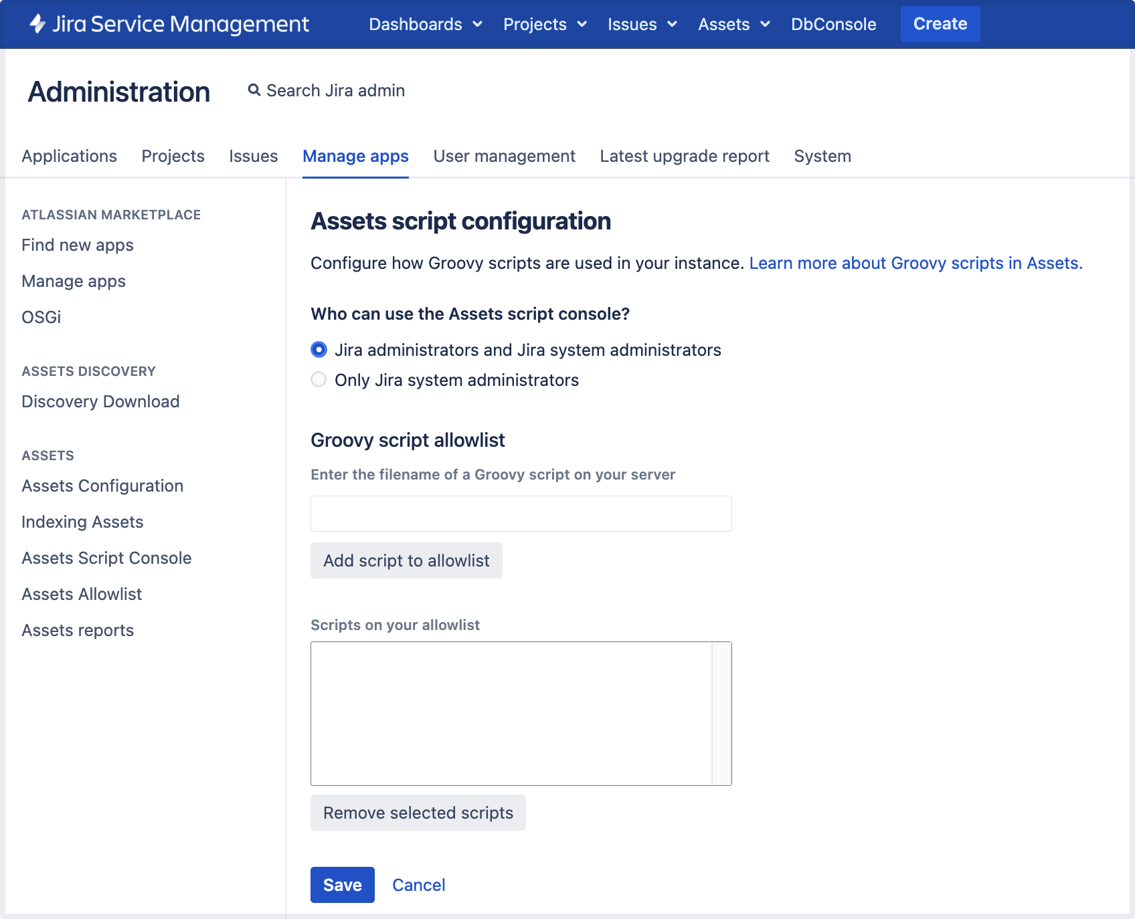The height and width of the screenshot is (919, 1135).
Task: Open Assets Configuration in sidebar
Action: 102,486
